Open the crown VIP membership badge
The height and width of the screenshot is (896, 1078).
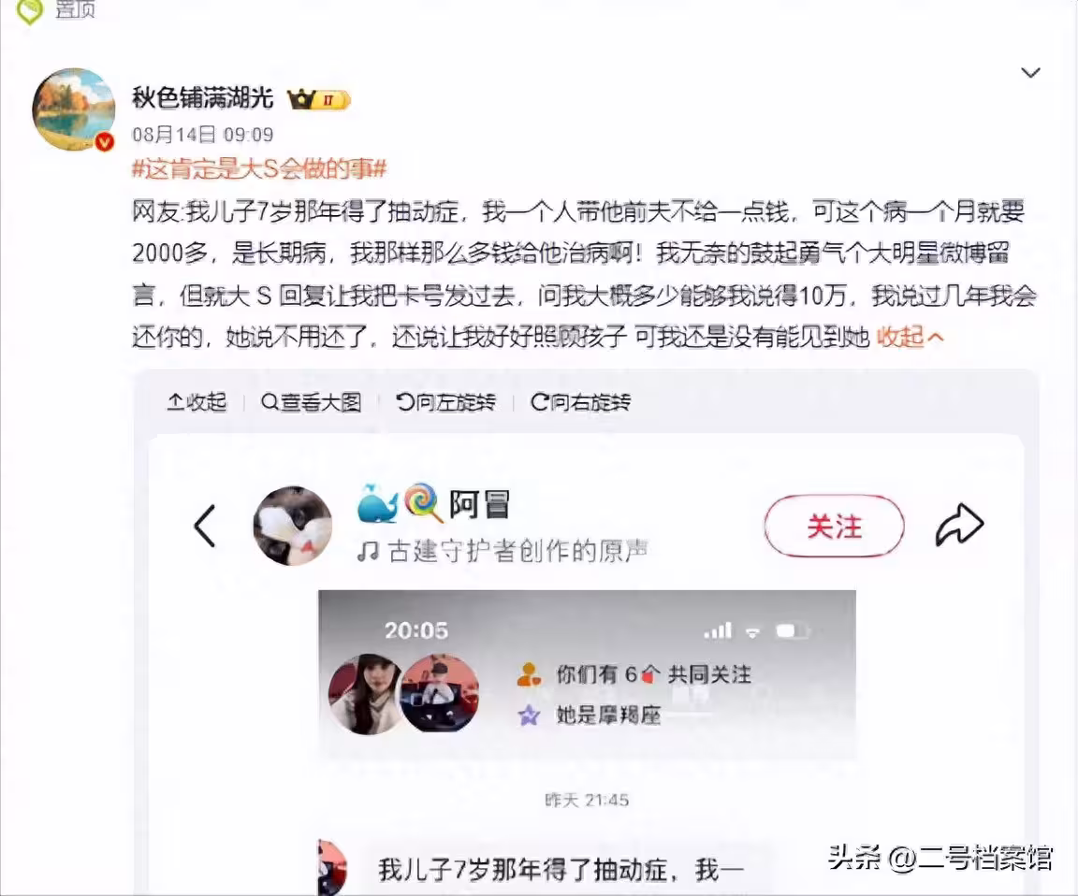coord(318,100)
